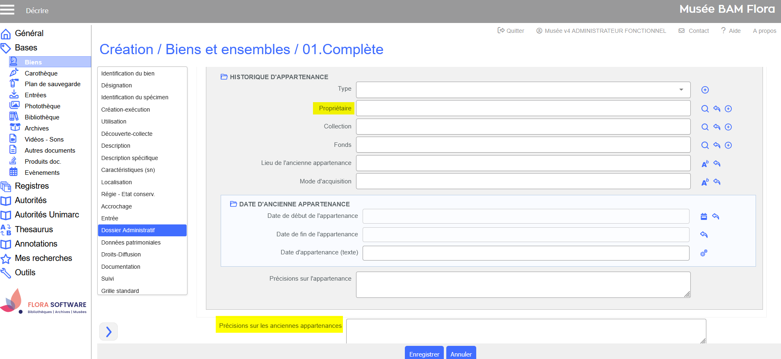This screenshot has height=359, width=781.
Task: Click the Annuler button
Action: 461,354
